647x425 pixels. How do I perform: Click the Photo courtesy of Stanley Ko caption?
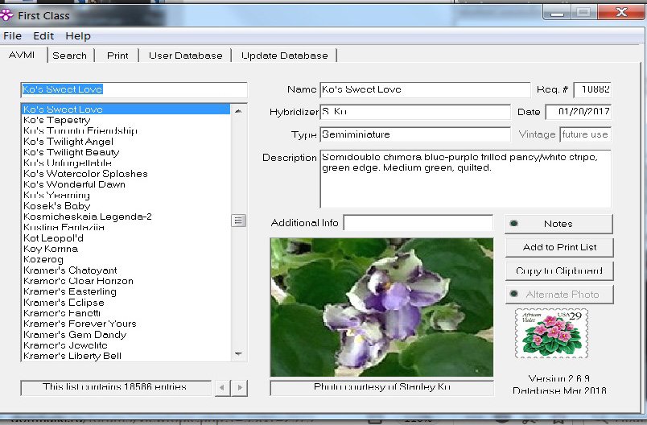click(x=382, y=387)
